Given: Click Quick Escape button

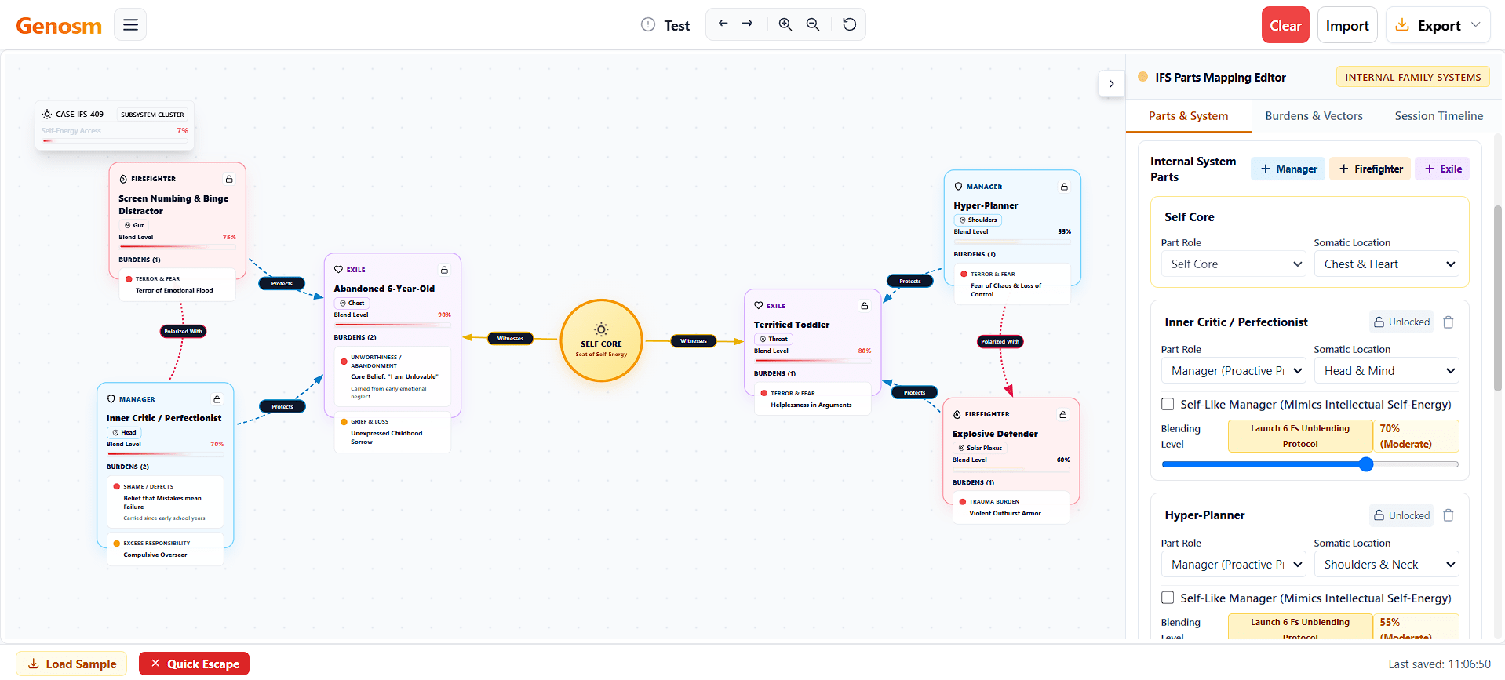Looking at the screenshot, I should click(195, 664).
